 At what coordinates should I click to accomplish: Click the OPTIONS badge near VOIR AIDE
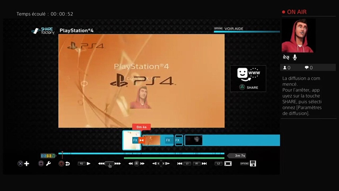click(218, 29)
